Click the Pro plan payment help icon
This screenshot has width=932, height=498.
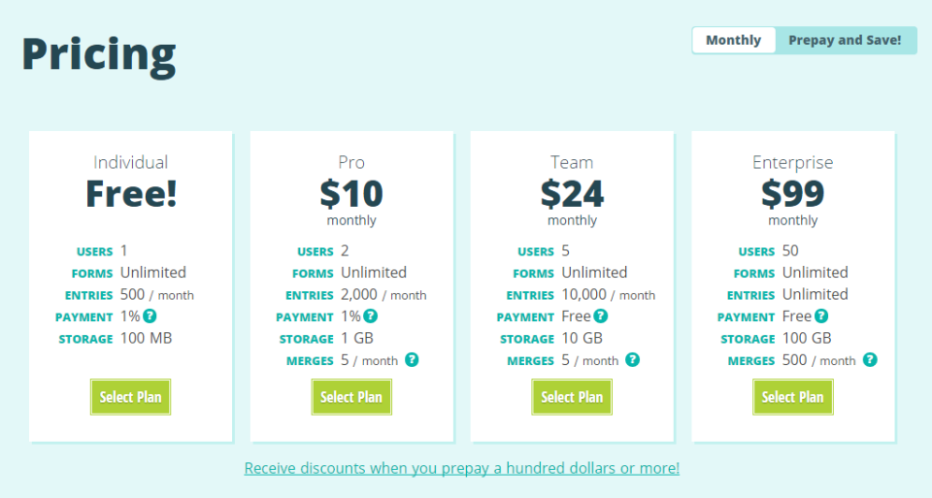click(371, 316)
